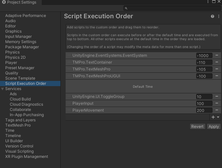The image size is (222, 168).
Task: Edit the ToggleGroup order value 10
Action: coord(204,97)
